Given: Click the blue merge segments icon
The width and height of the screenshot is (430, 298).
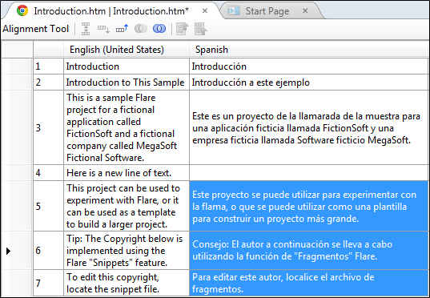Looking at the screenshot, I should 159,29.
